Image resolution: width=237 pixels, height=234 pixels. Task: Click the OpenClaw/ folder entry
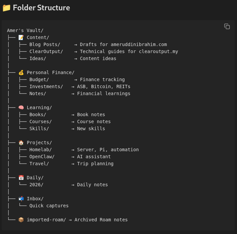42,157
